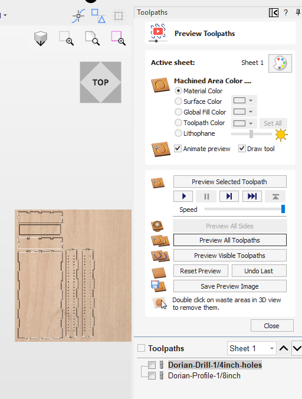The image size is (302, 399).
Task: Click the small icon beside Preview Selected Toolpath
Action: (157, 182)
